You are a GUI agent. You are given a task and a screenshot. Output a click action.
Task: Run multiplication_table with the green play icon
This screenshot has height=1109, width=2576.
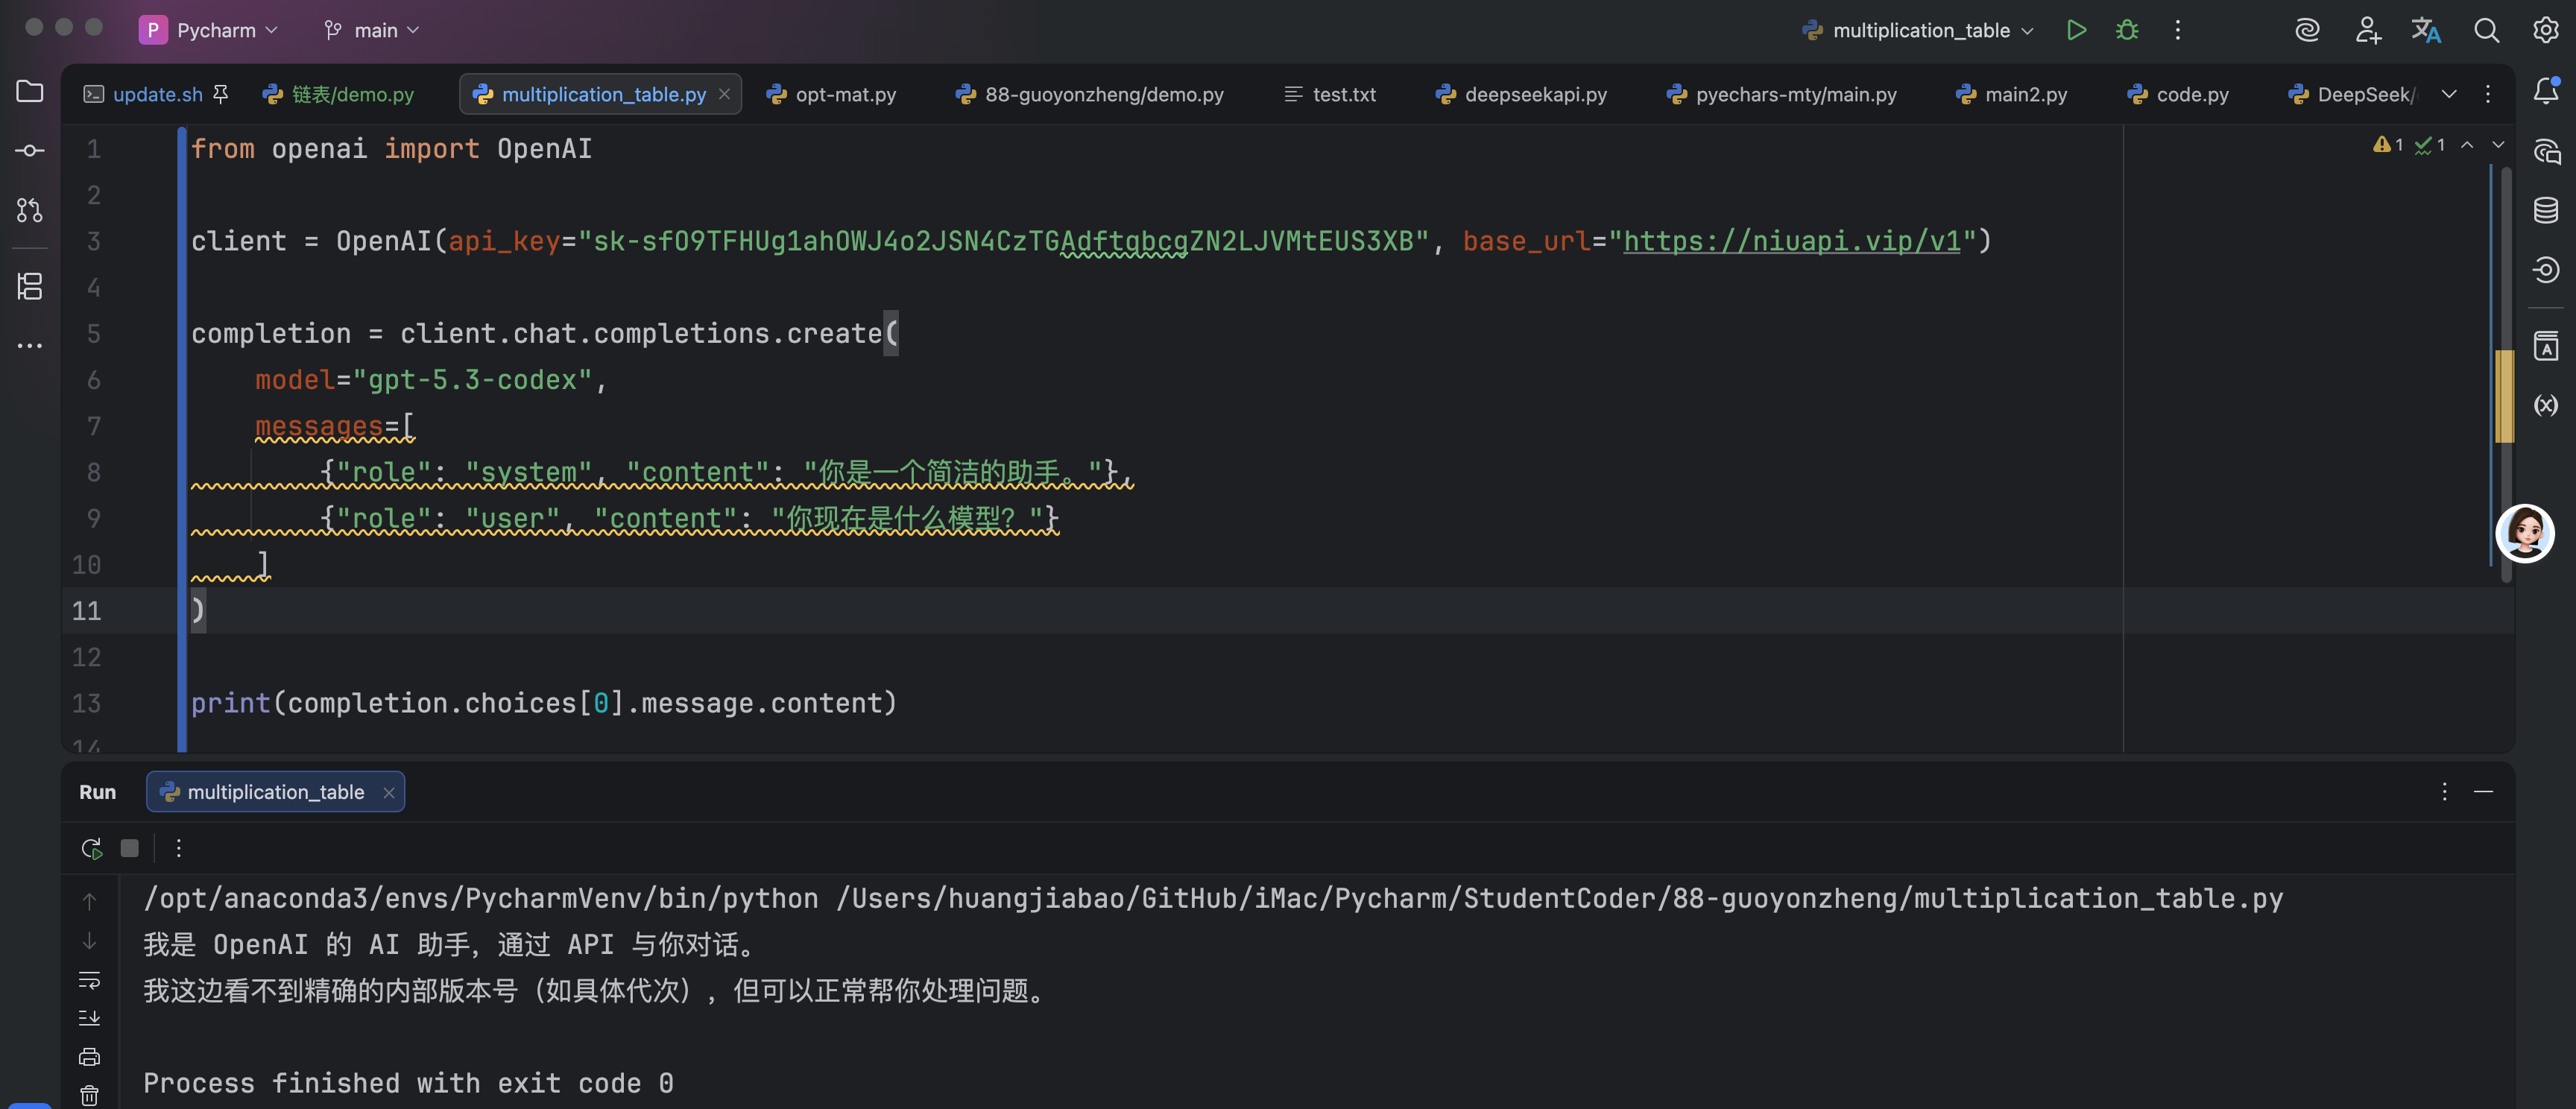[2076, 30]
